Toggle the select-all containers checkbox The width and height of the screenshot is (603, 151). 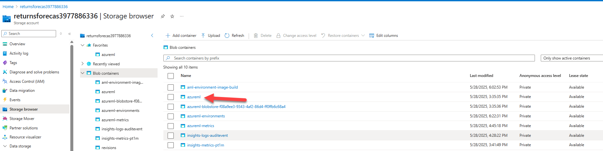tap(171, 76)
